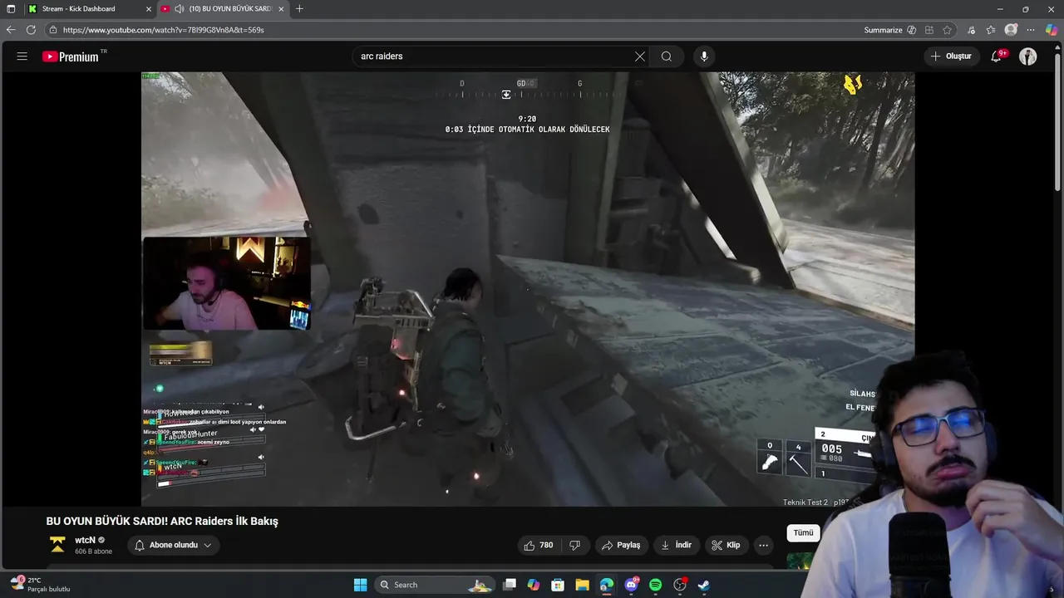Download the video with İndir

pos(677,545)
